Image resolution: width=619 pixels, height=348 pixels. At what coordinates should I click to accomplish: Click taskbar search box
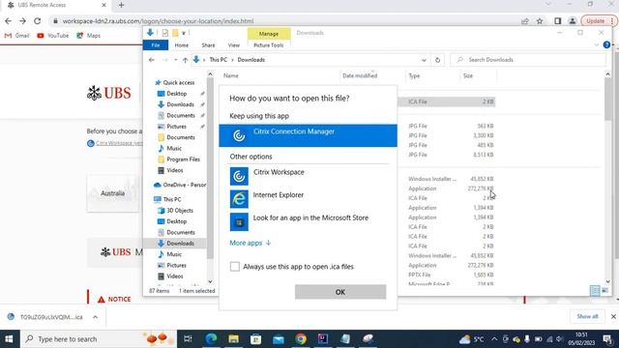(x=99, y=339)
